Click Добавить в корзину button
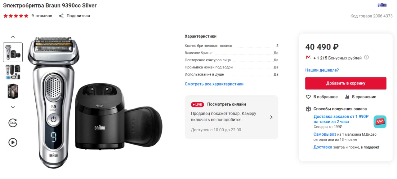The image size is (397, 179). [x=346, y=83]
